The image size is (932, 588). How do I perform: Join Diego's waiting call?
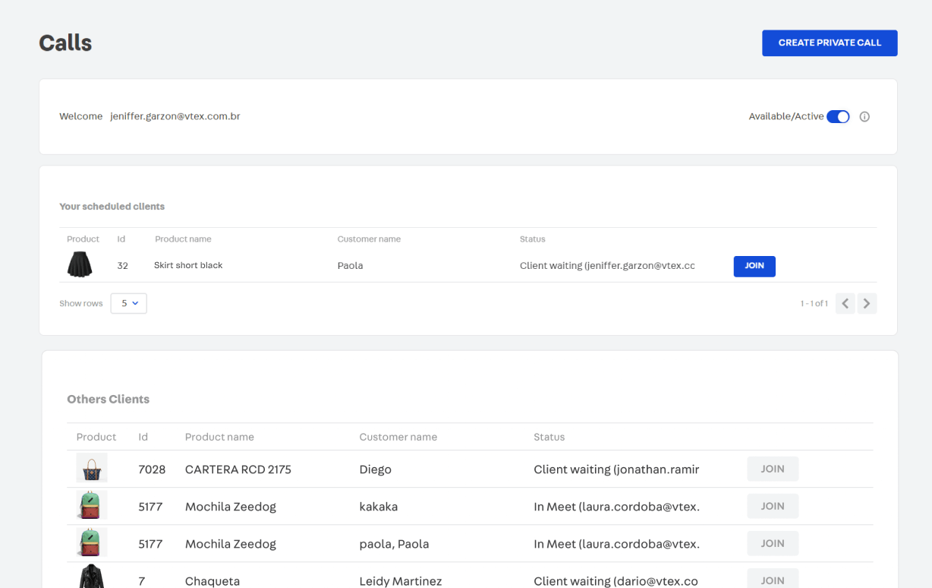pos(772,469)
